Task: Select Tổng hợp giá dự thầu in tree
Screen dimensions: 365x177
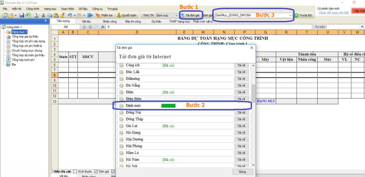Action: pyautogui.click(x=25, y=37)
